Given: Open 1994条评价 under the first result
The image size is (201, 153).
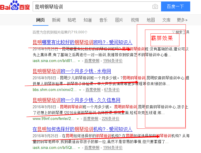Looking at the screenshot, I should click(x=113, y=61).
